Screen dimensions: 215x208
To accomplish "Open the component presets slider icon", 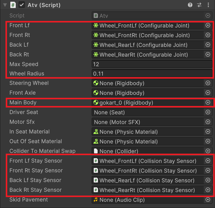I will point(199,5).
